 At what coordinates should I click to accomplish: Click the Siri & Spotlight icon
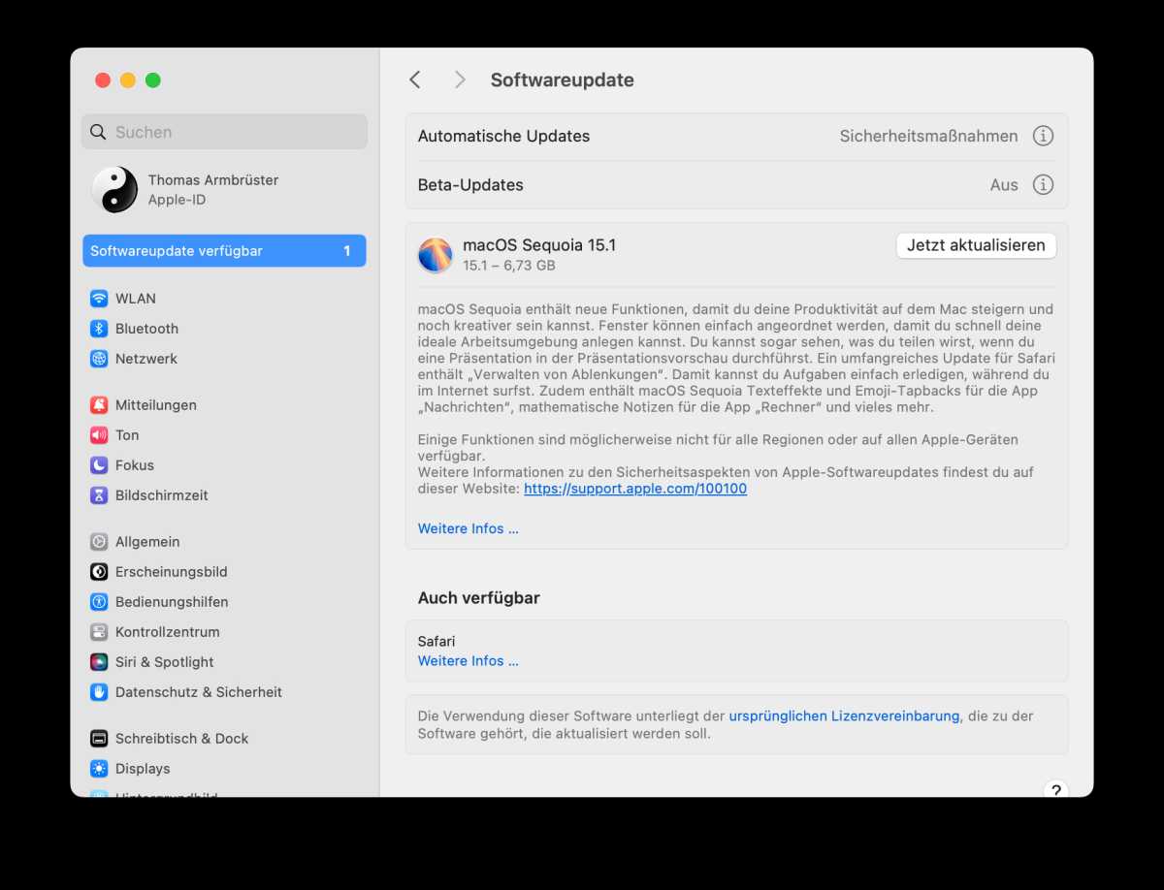[x=99, y=662]
